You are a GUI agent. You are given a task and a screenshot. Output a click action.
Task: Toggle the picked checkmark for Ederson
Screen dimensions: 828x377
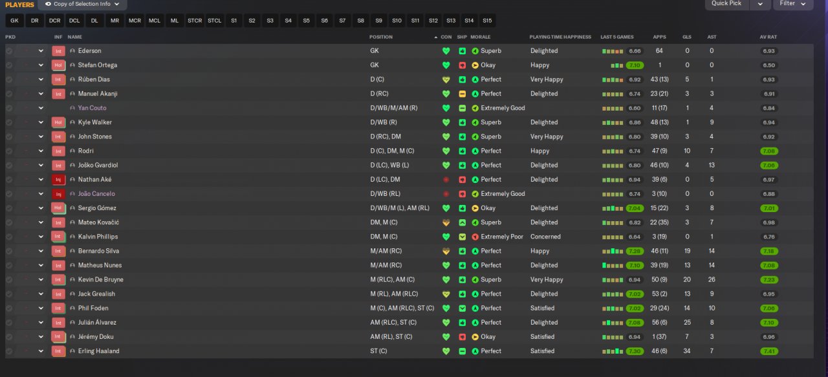click(x=9, y=51)
